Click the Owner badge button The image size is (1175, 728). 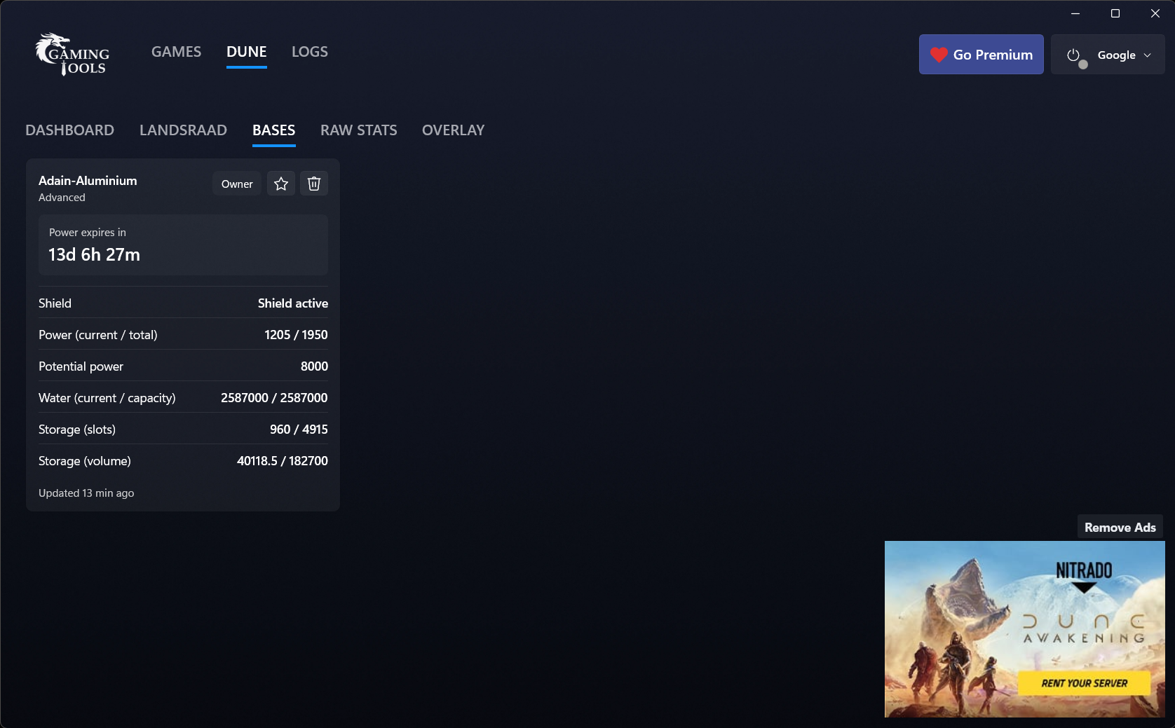coord(237,184)
